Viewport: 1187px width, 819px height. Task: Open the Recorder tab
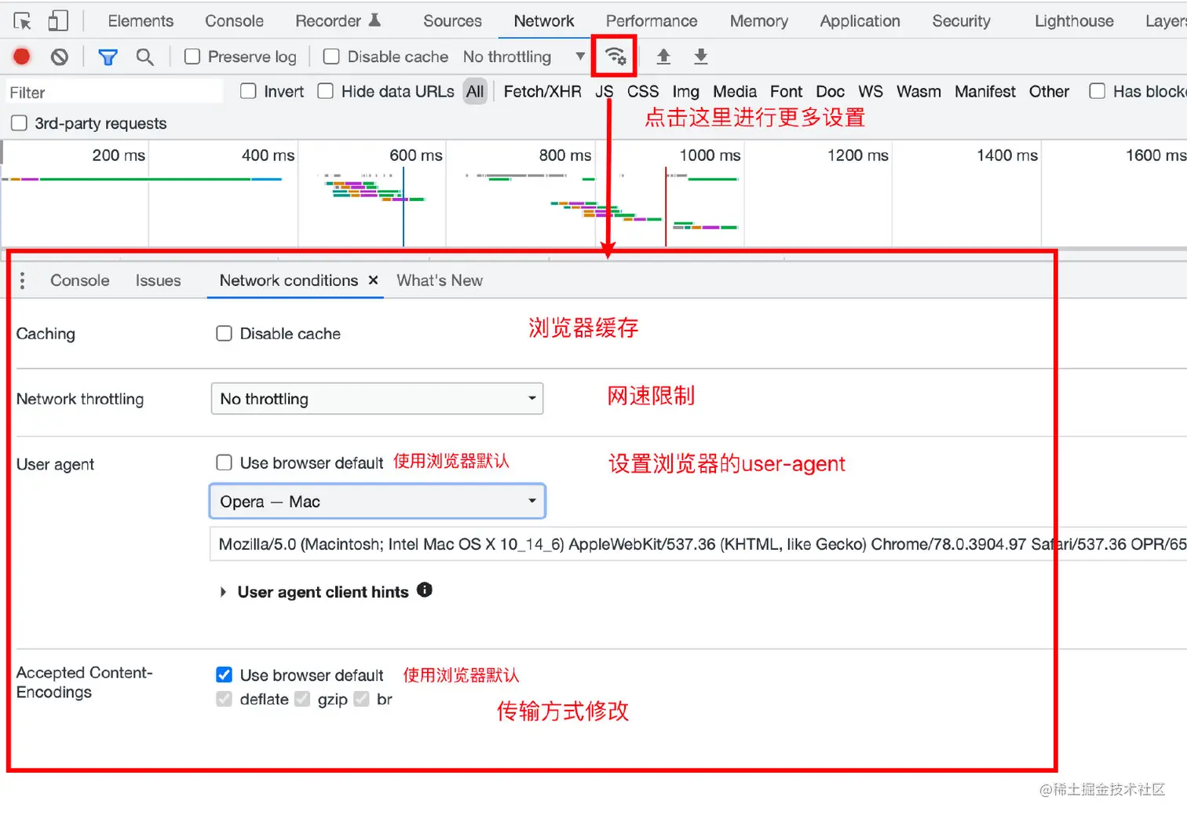[x=338, y=21]
